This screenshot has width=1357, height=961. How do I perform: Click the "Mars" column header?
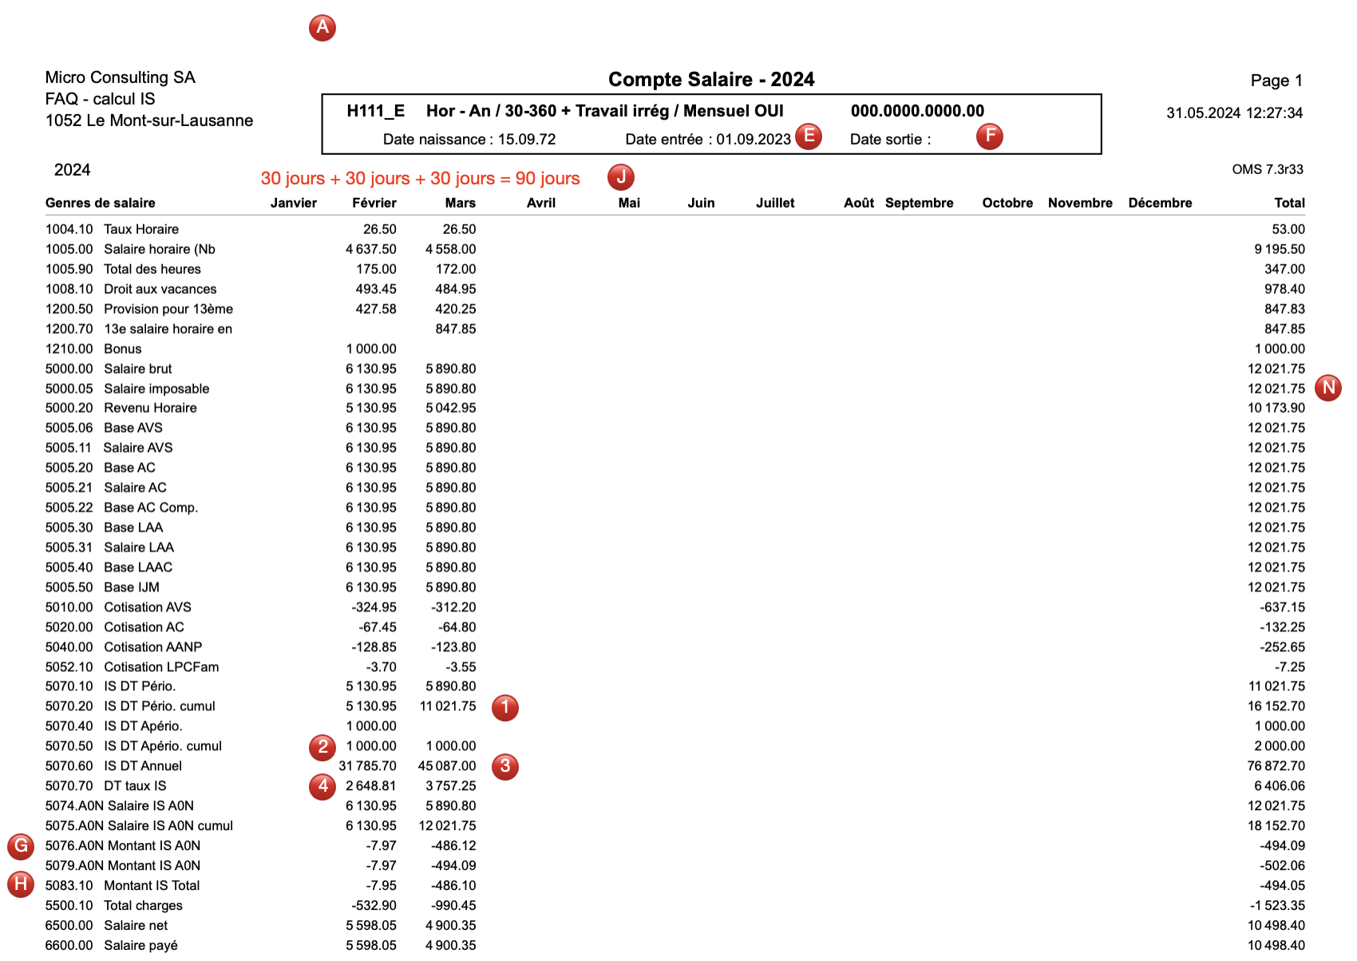coord(461,203)
